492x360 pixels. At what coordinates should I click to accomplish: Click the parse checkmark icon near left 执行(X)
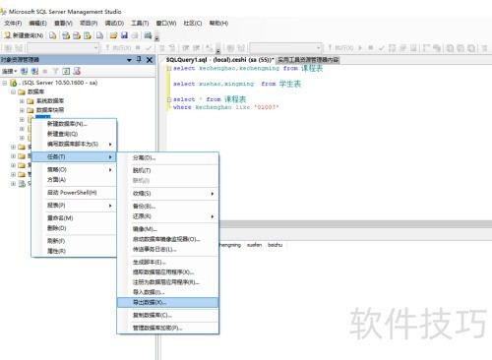pos(149,48)
